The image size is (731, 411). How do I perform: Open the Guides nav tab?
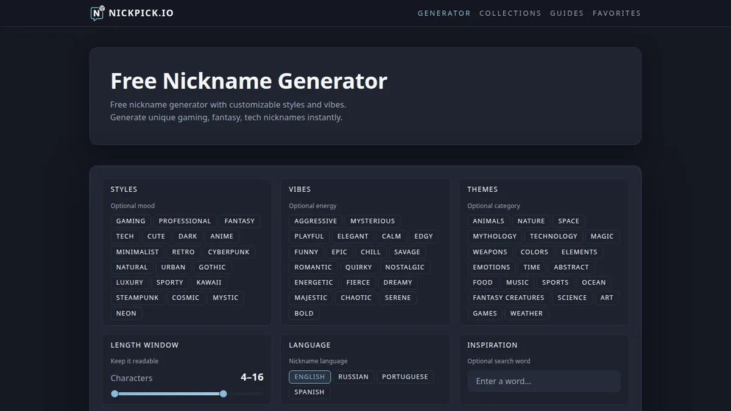pos(567,13)
